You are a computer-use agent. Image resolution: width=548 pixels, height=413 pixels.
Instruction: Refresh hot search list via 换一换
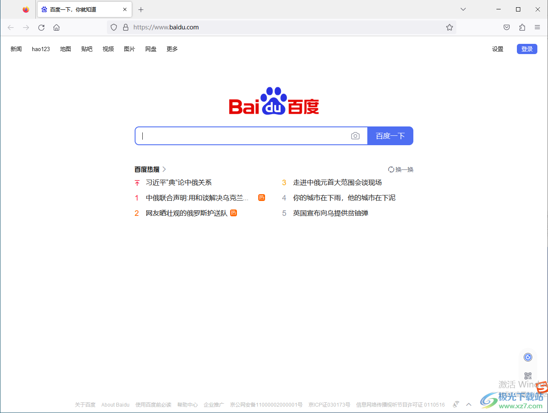click(x=401, y=169)
